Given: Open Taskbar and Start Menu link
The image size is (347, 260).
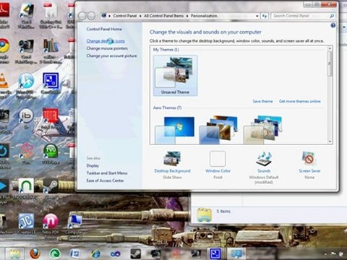Looking at the screenshot, I should tap(107, 173).
